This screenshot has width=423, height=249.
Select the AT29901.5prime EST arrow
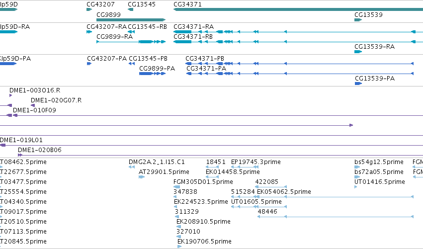click(x=142, y=177)
